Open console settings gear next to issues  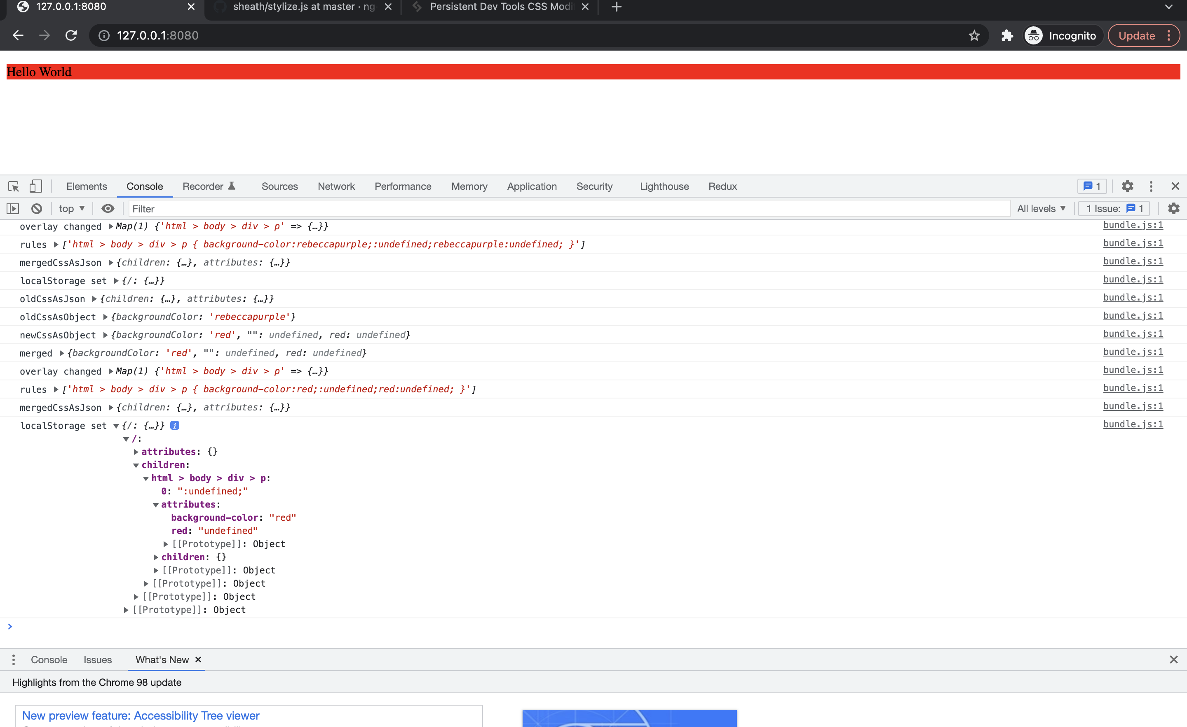click(x=1173, y=208)
